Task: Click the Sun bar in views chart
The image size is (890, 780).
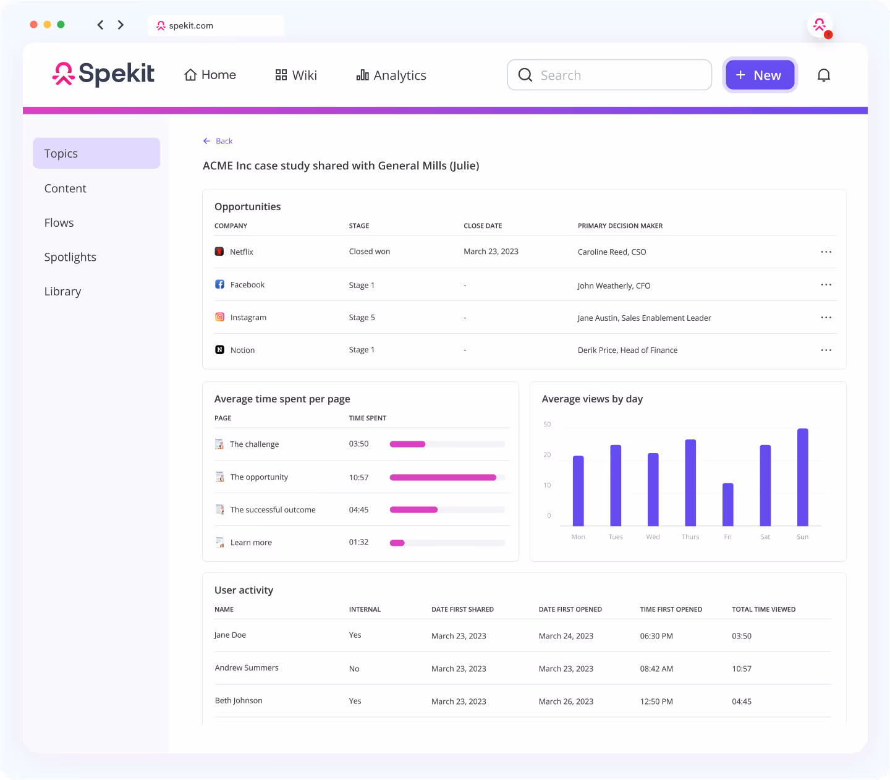Action: click(803, 477)
